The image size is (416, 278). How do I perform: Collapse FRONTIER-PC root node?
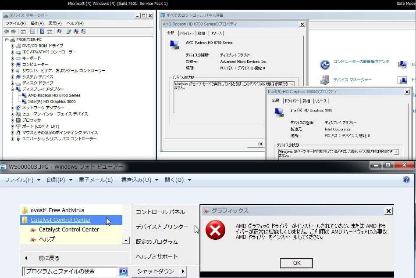click(x=7, y=40)
